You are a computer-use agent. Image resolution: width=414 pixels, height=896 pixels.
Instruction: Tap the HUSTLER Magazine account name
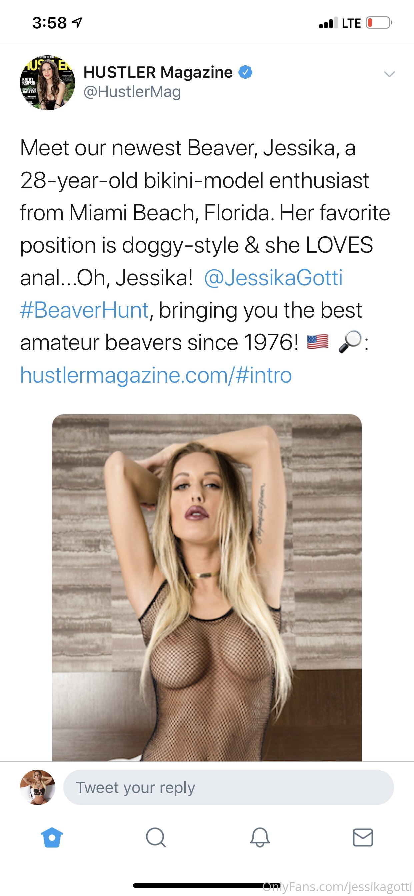pyautogui.click(x=158, y=72)
